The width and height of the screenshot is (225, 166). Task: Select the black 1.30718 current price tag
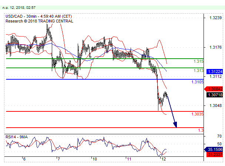pyautogui.click(x=215, y=95)
